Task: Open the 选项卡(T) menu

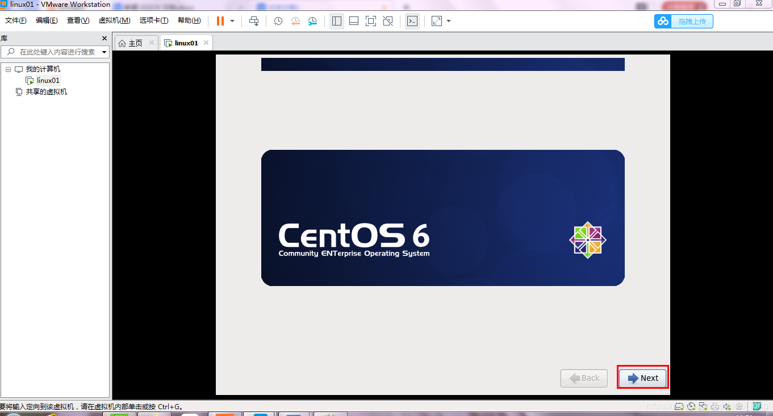Action: tap(154, 20)
